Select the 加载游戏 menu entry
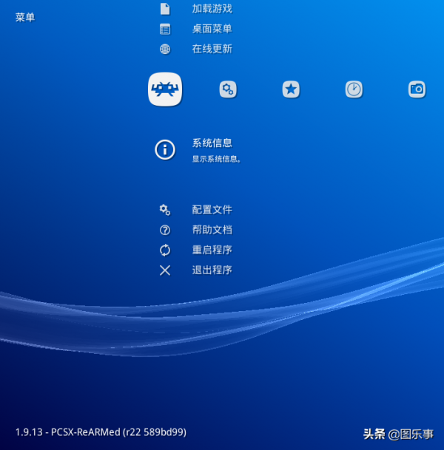This screenshot has height=450, width=444. click(x=212, y=9)
